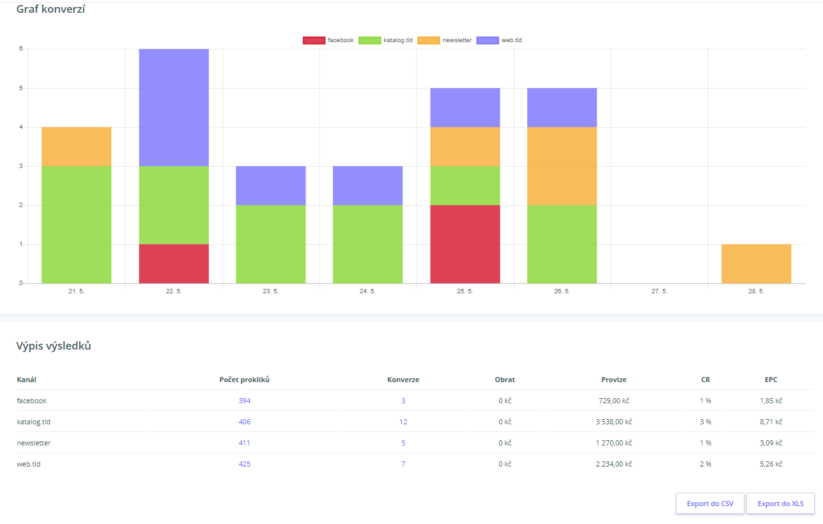Click EPC value 1,85 kč

pos(771,401)
